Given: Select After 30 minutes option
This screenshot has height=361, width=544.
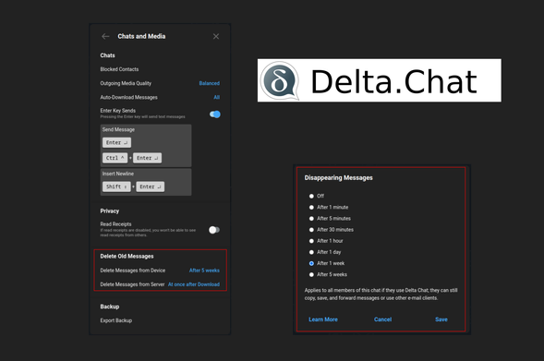Looking at the screenshot, I should (311, 230).
